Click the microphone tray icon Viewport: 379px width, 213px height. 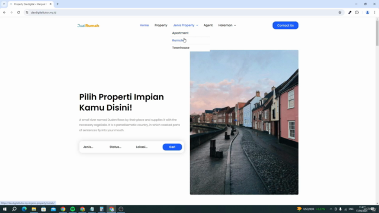[x=341, y=209]
